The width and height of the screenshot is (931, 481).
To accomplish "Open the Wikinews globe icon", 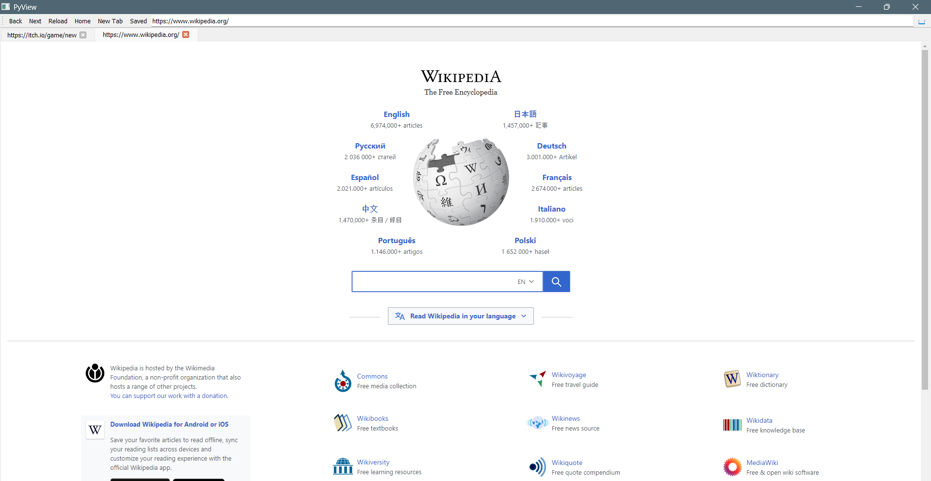I will pos(537,423).
